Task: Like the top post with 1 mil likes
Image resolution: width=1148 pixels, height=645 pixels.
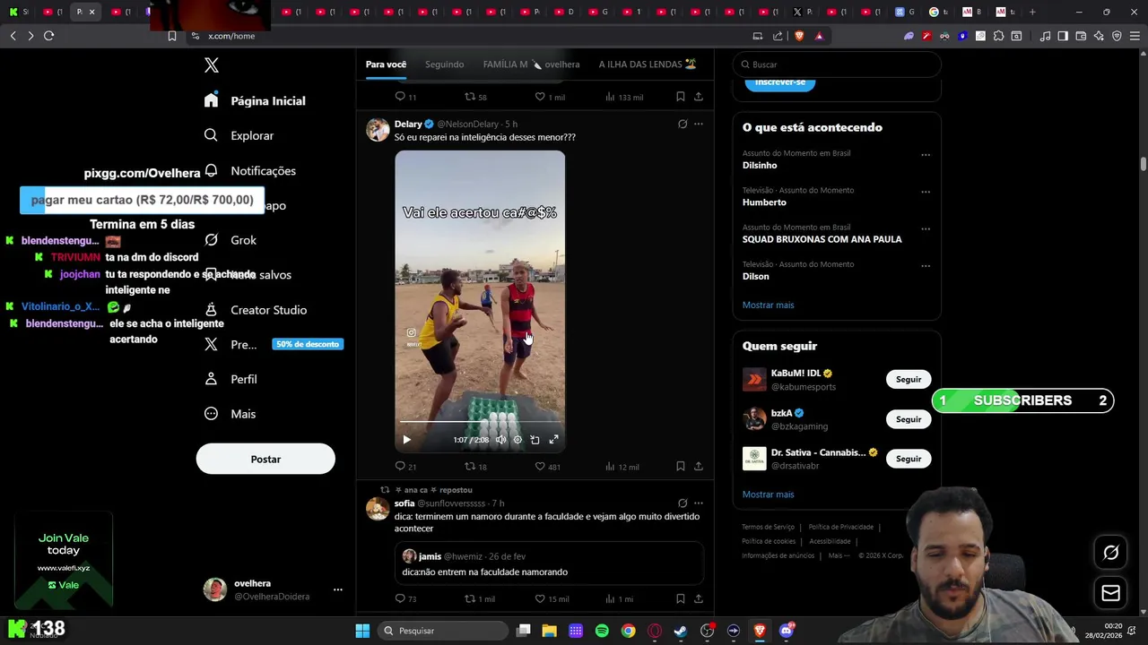Action: tap(550, 97)
